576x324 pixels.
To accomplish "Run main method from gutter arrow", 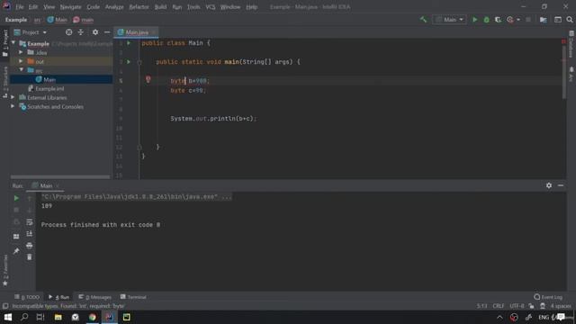I will click(129, 62).
